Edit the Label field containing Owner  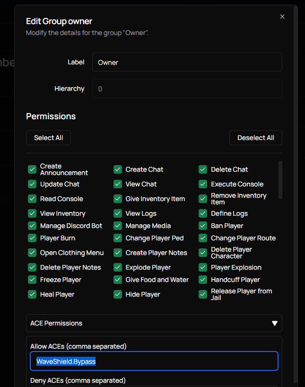coord(187,62)
